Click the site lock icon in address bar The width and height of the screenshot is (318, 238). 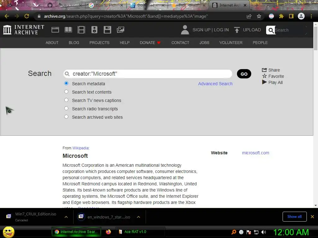click(39, 16)
